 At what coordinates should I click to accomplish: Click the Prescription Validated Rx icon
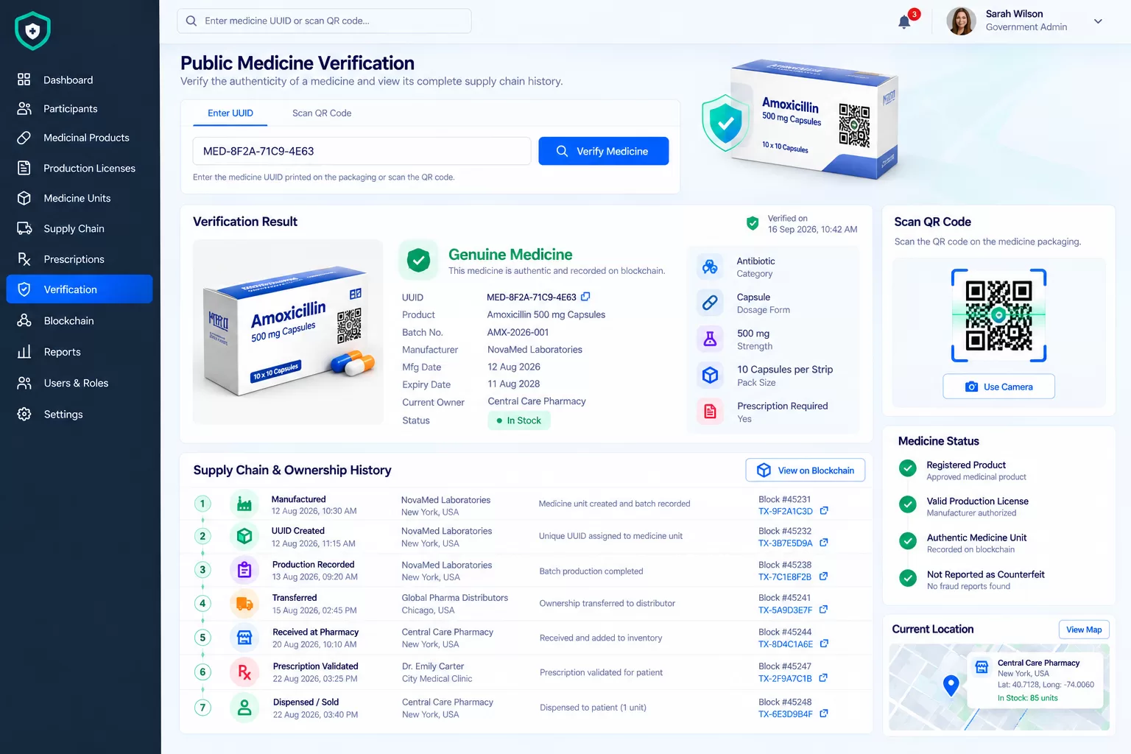[244, 672]
